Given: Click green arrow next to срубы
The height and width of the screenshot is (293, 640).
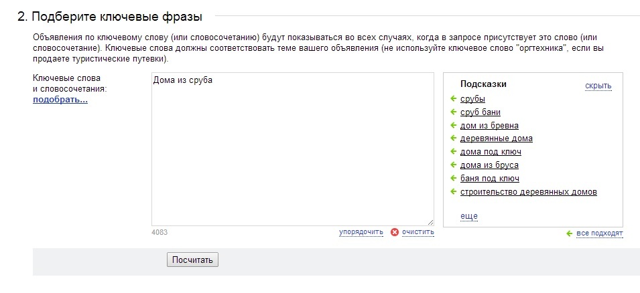Looking at the screenshot, I should [x=452, y=98].
